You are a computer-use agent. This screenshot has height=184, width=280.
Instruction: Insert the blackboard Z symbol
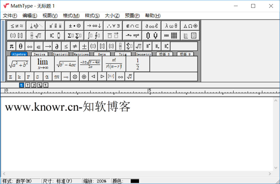coord(11,77)
